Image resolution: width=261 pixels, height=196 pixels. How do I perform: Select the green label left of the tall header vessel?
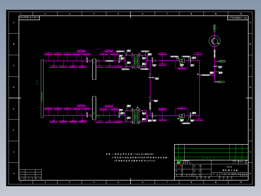tap(38, 82)
